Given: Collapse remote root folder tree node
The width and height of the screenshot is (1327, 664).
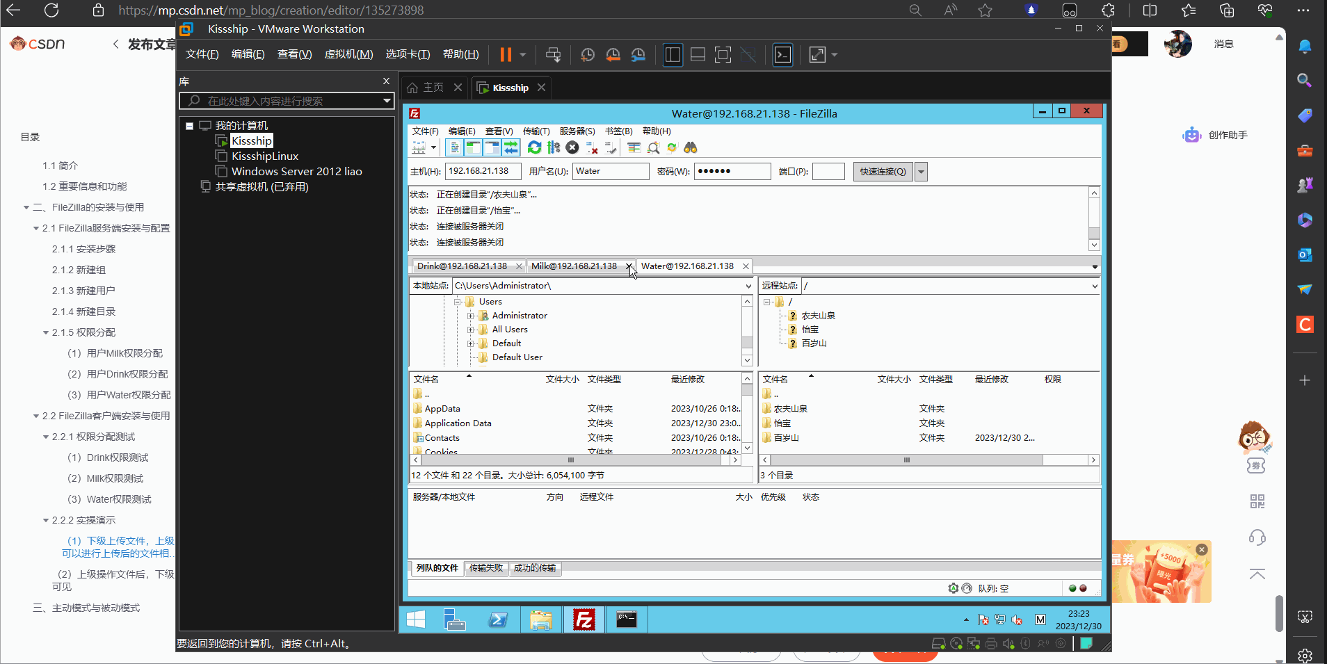Looking at the screenshot, I should pyautogui.click(x=766, y=302).
